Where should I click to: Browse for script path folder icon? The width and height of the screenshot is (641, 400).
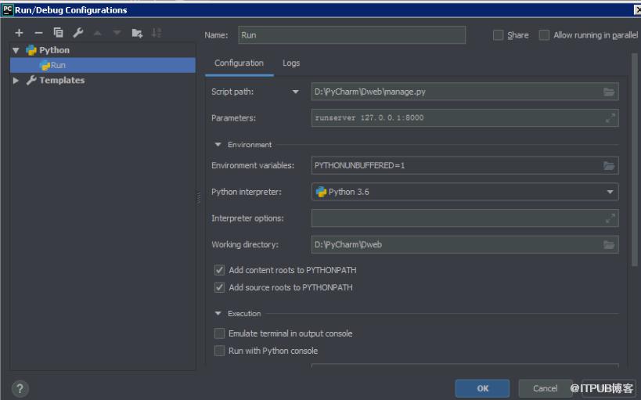[x=609, y=92]
